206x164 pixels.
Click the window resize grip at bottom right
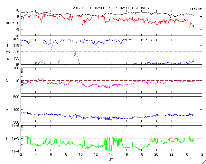click(204, 162)
